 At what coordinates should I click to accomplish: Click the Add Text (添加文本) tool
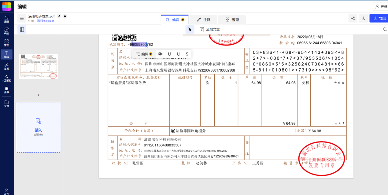point(210,29)
